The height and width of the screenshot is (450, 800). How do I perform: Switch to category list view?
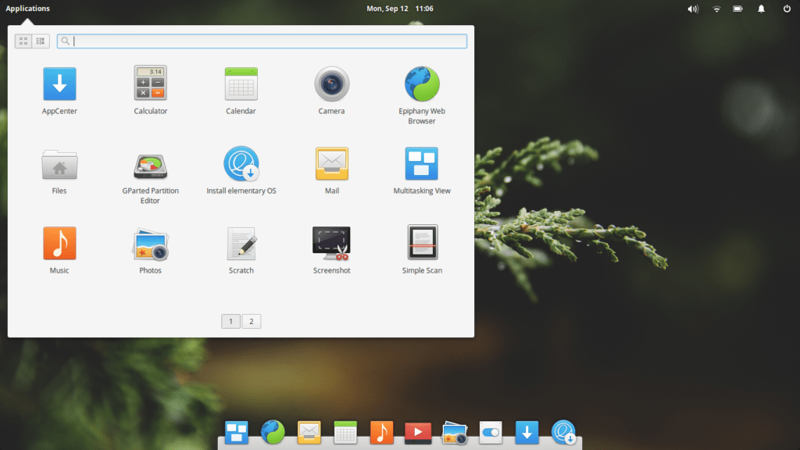point(41,41)
